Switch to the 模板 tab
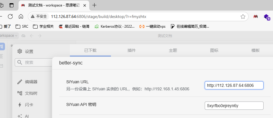 tap(255, 51)
